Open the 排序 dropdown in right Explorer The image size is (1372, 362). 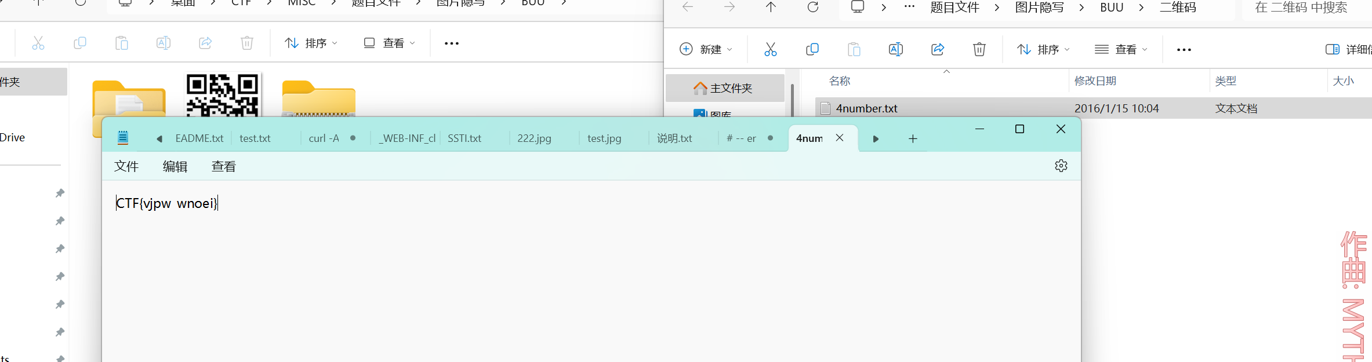tap(1043, 50)
